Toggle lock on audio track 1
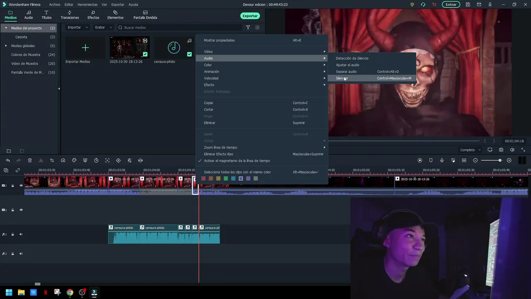Image resolution: width=531 pixels, height=299 pixels. pyautogui.click(x=12, y=234)
